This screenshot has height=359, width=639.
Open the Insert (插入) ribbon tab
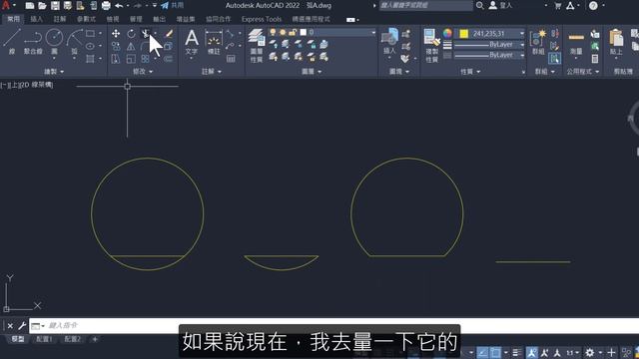pos(36,19)
